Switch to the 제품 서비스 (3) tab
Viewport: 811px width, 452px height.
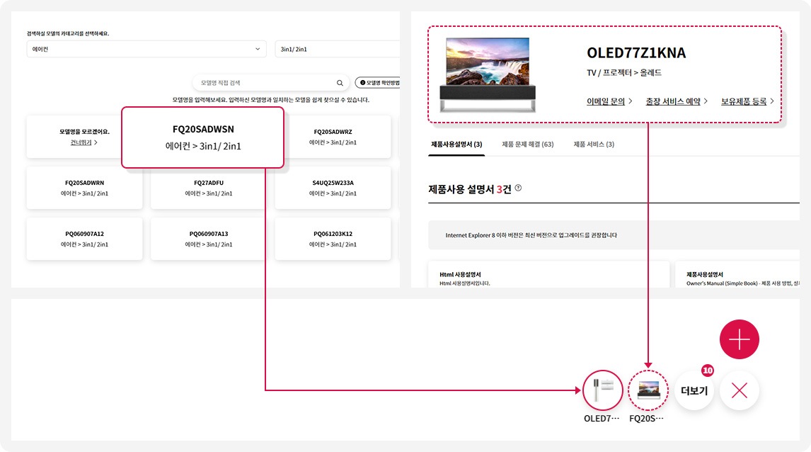click(594, 145)
